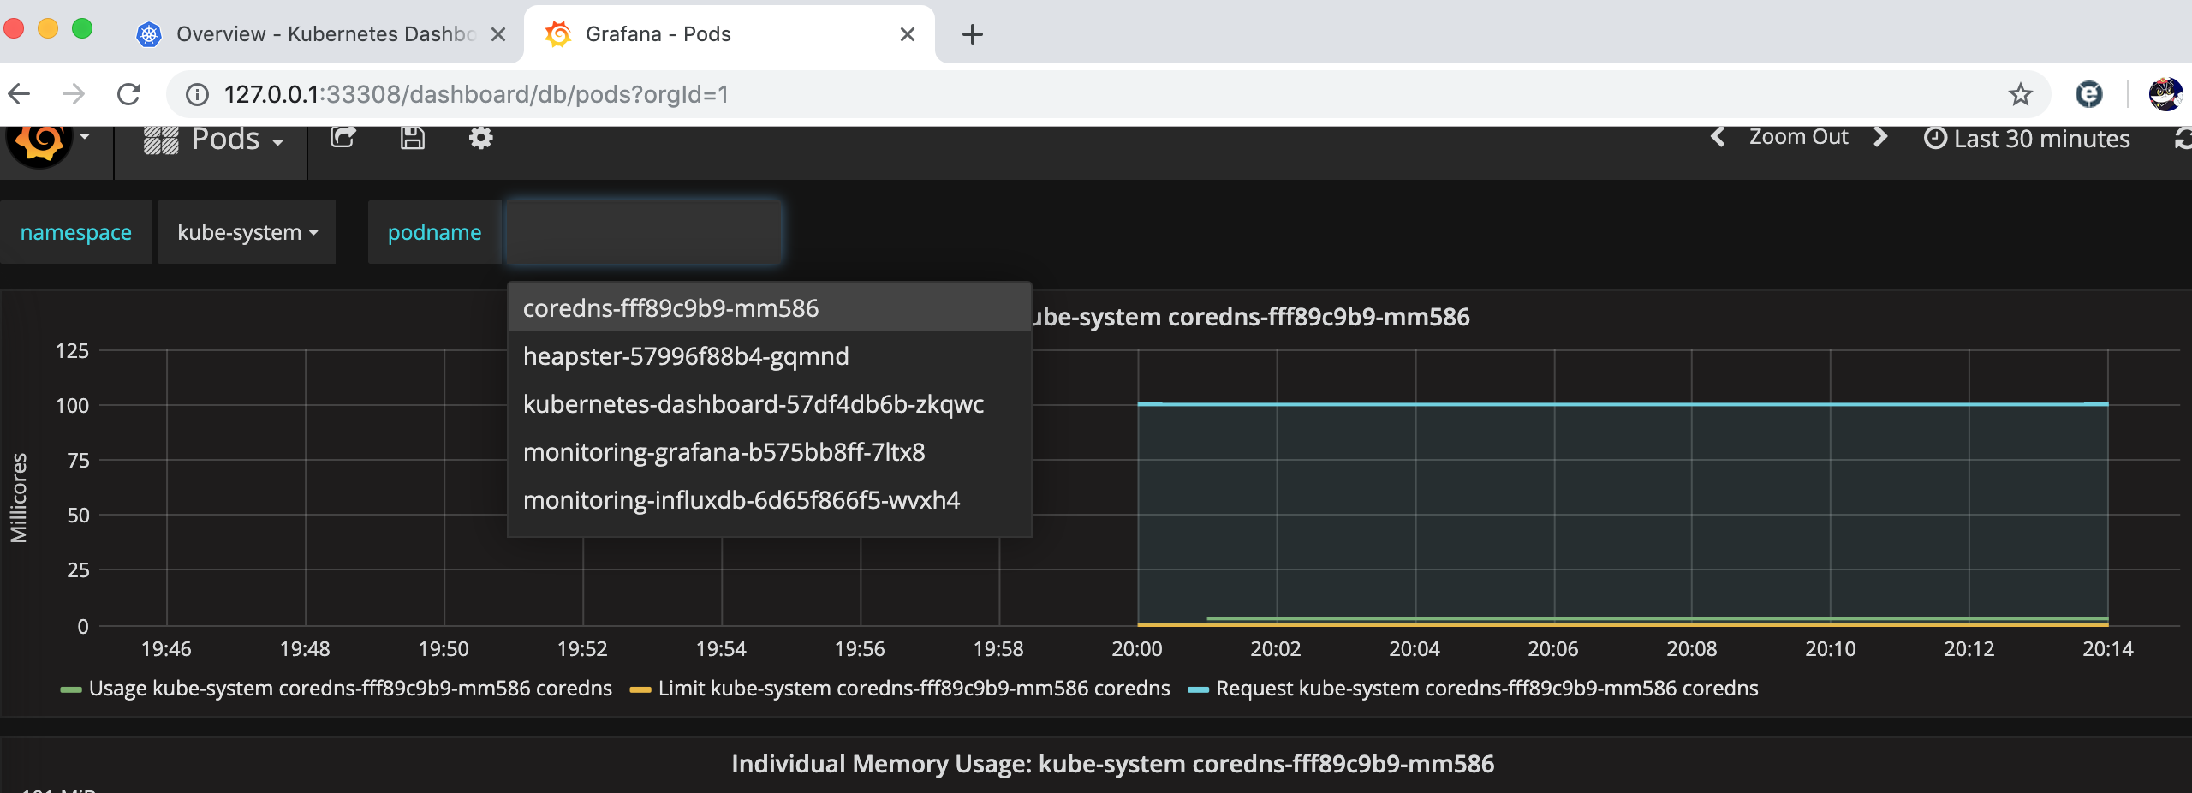Click browser back arrow

point(19,93)
